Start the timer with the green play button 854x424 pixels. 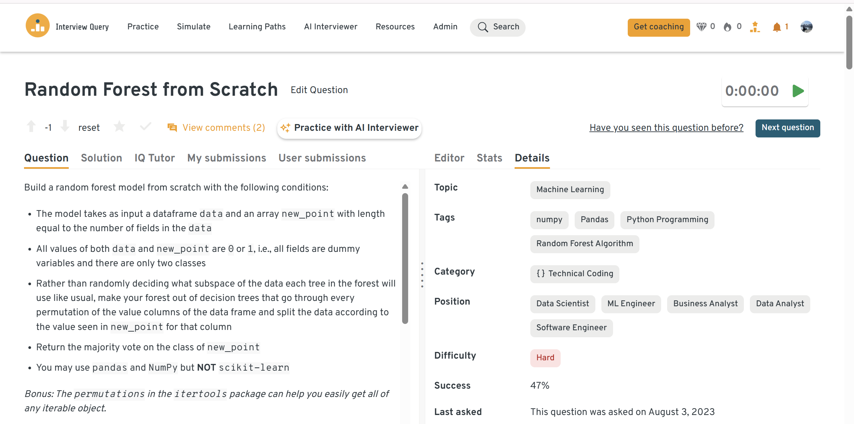798,91
